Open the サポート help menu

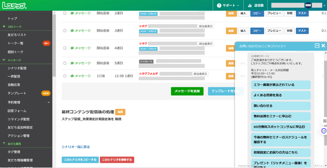228,5
